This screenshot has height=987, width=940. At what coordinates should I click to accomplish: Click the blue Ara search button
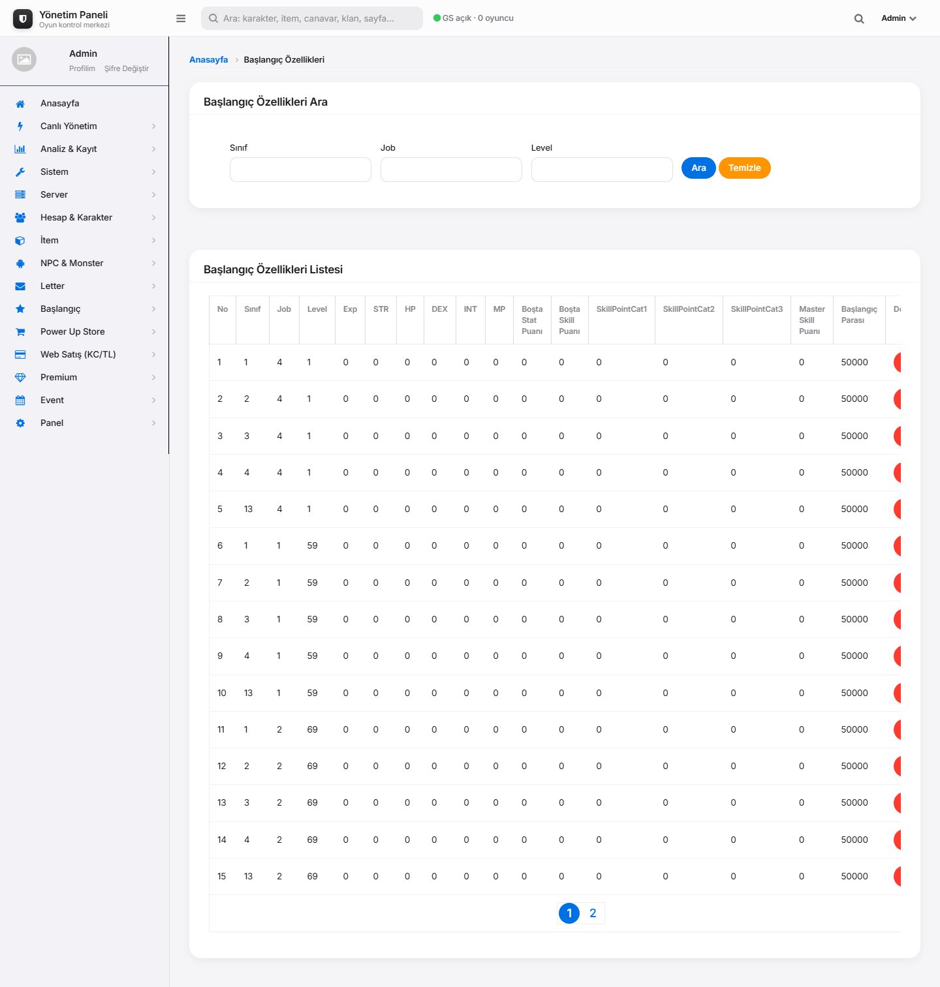coord(698,168)
